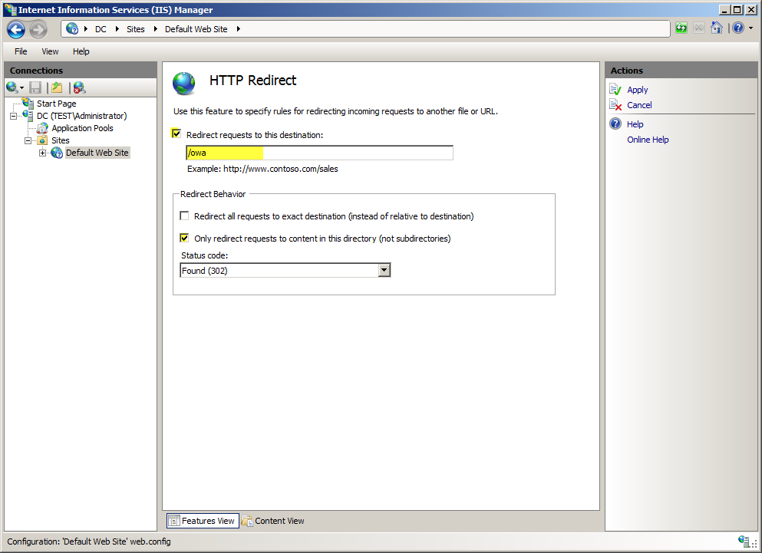This screenshot has width=762, height=553.
Task: Click the Cancel action icon
Action: [x=615, y=105]
